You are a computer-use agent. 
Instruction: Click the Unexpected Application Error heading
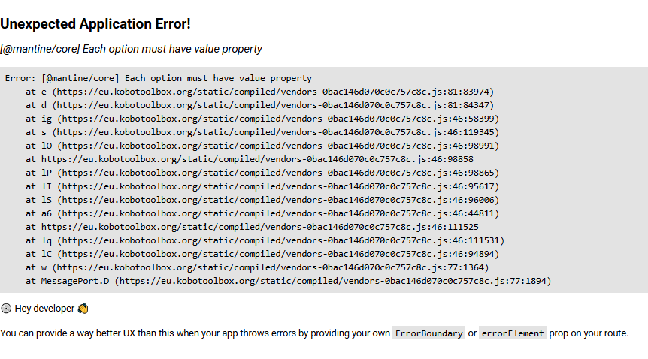[95, 24]
